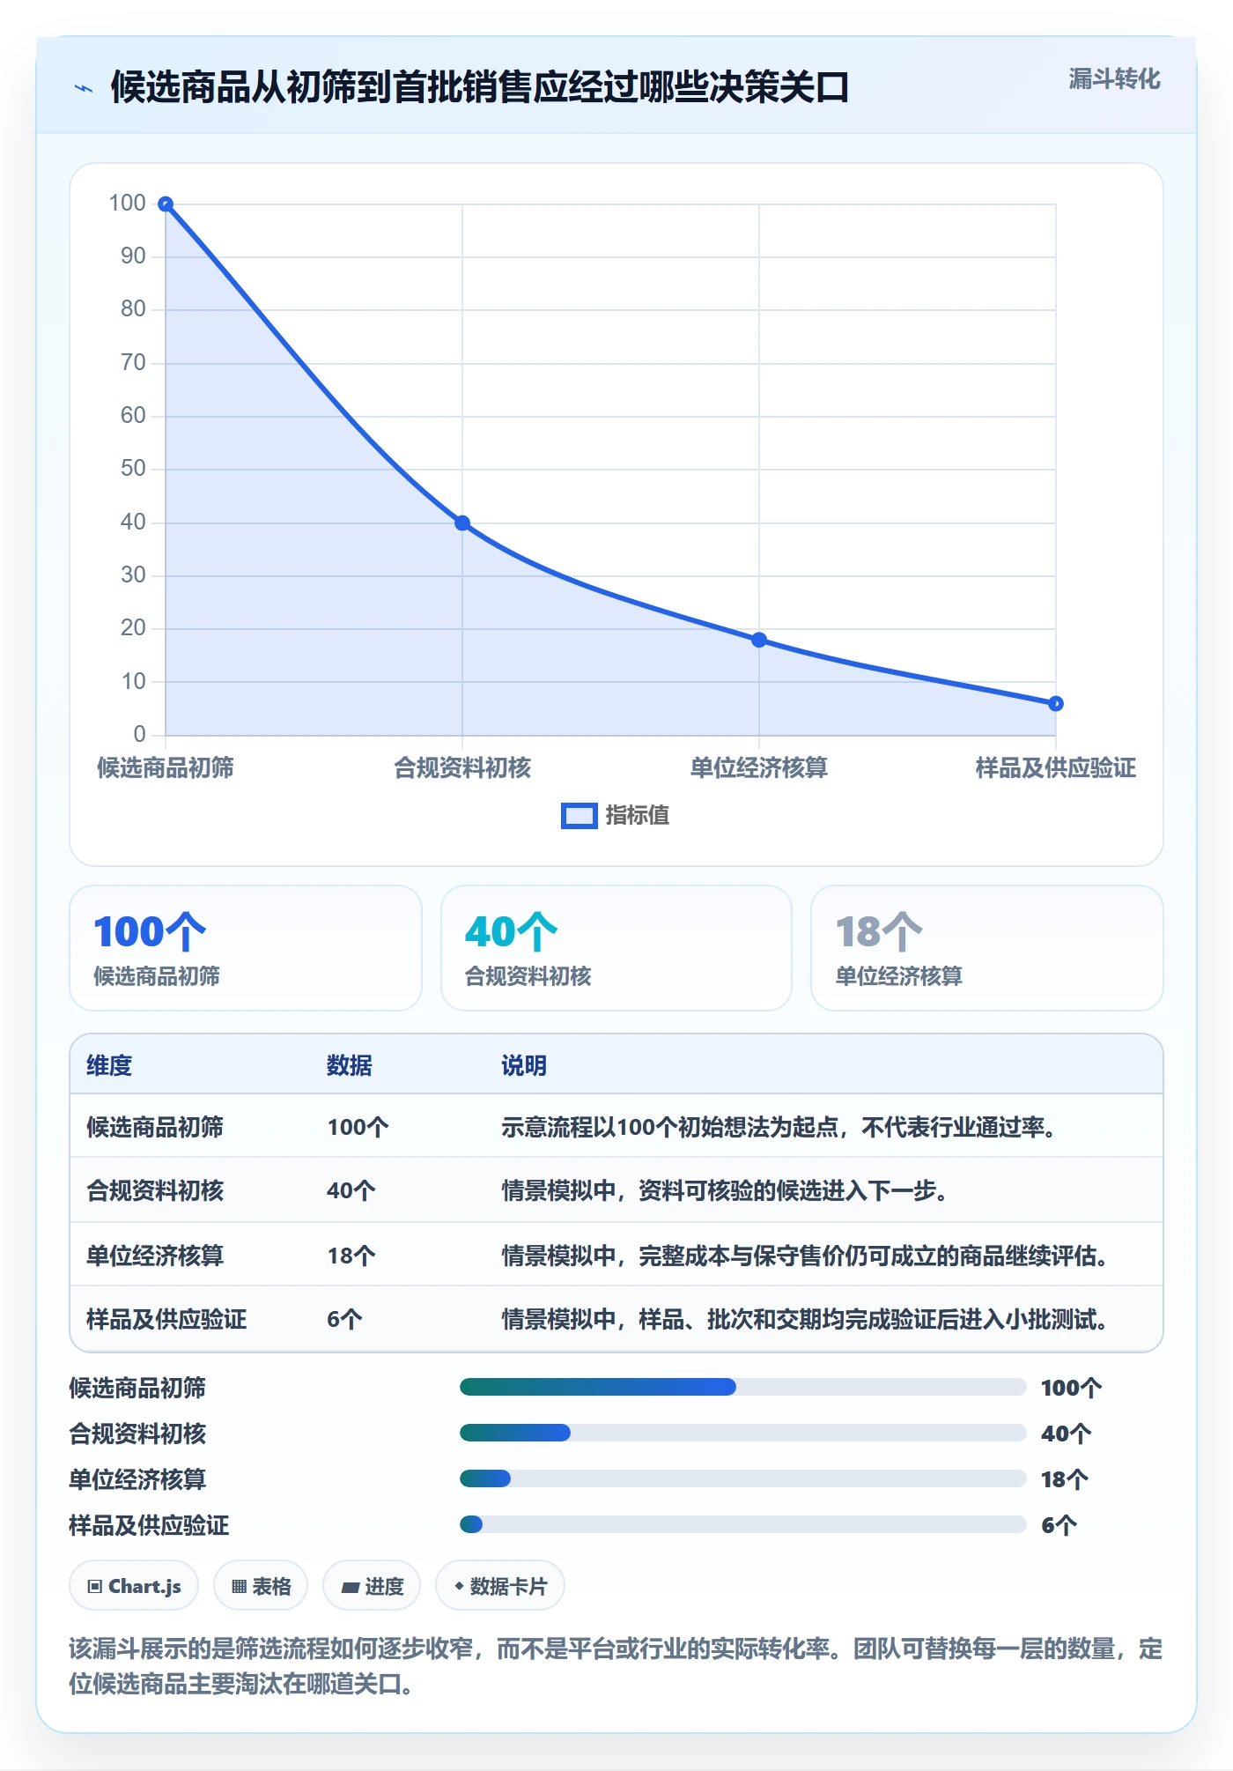Open the 40个 合规资料初核 data card
The image size is (1233, 1771).
click(616, 948)
